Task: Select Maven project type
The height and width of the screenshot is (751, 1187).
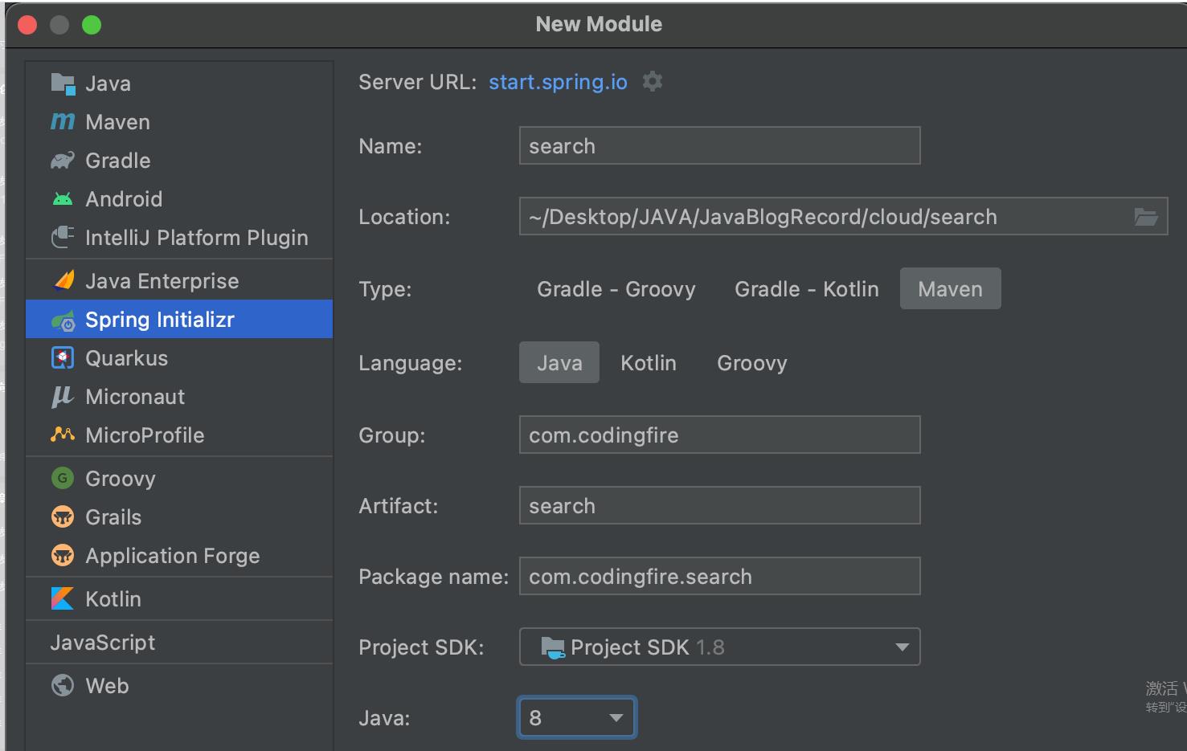Action: click(951, 289)
